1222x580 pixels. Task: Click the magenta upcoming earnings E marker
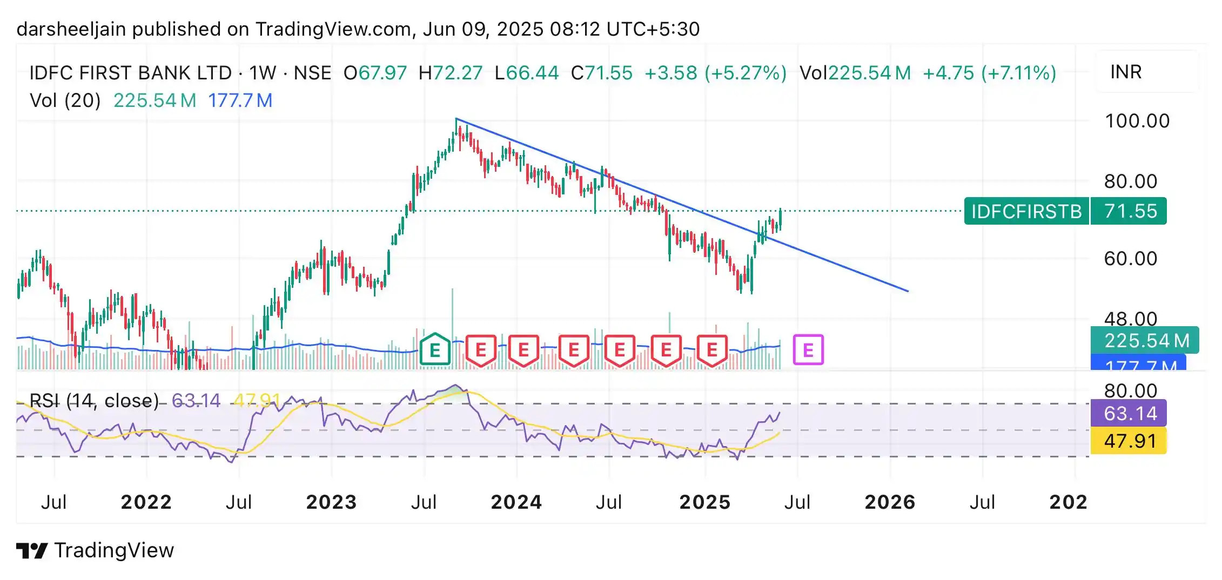[808, 350]
